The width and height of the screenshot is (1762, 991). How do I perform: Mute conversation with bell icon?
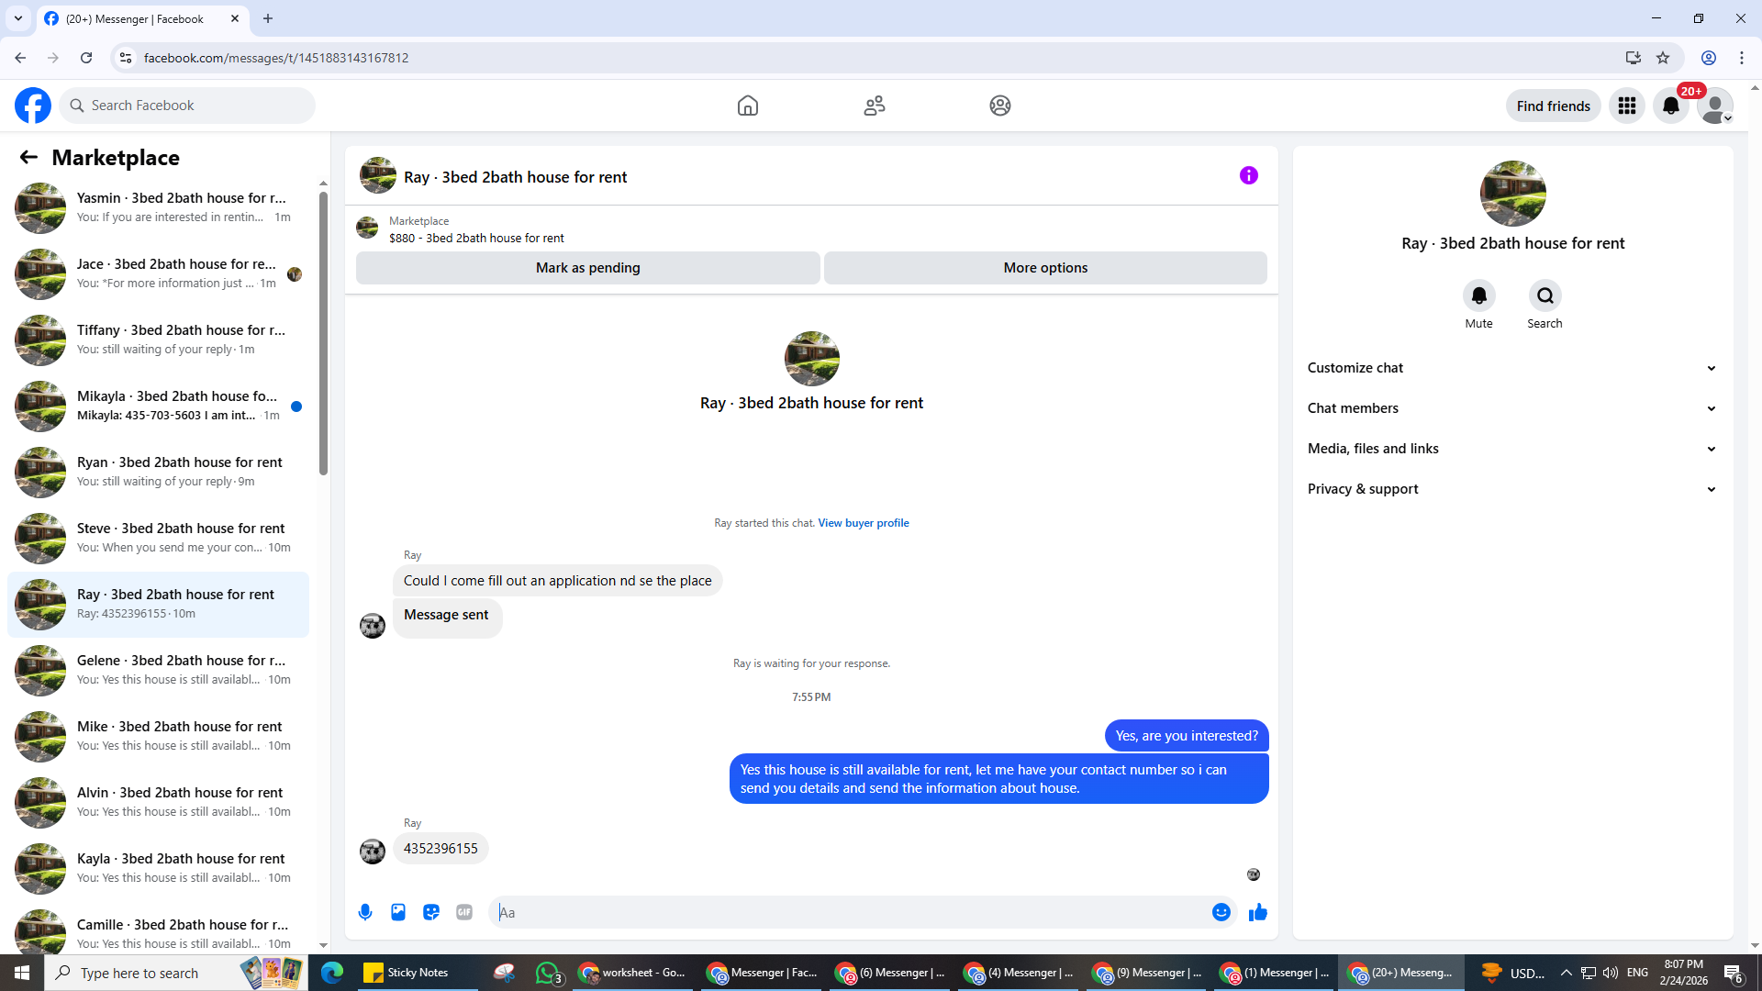pyautogui.click(x=1478, y=295)
